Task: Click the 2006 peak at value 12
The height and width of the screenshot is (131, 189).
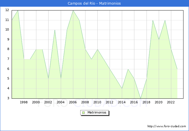Action: coord(73,10)
